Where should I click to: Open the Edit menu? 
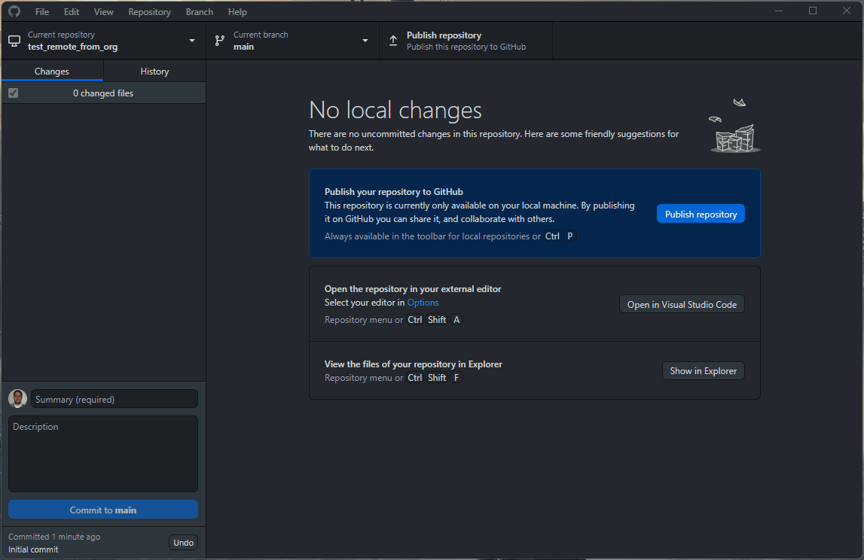pyautogui.click(x=71, y=11)
